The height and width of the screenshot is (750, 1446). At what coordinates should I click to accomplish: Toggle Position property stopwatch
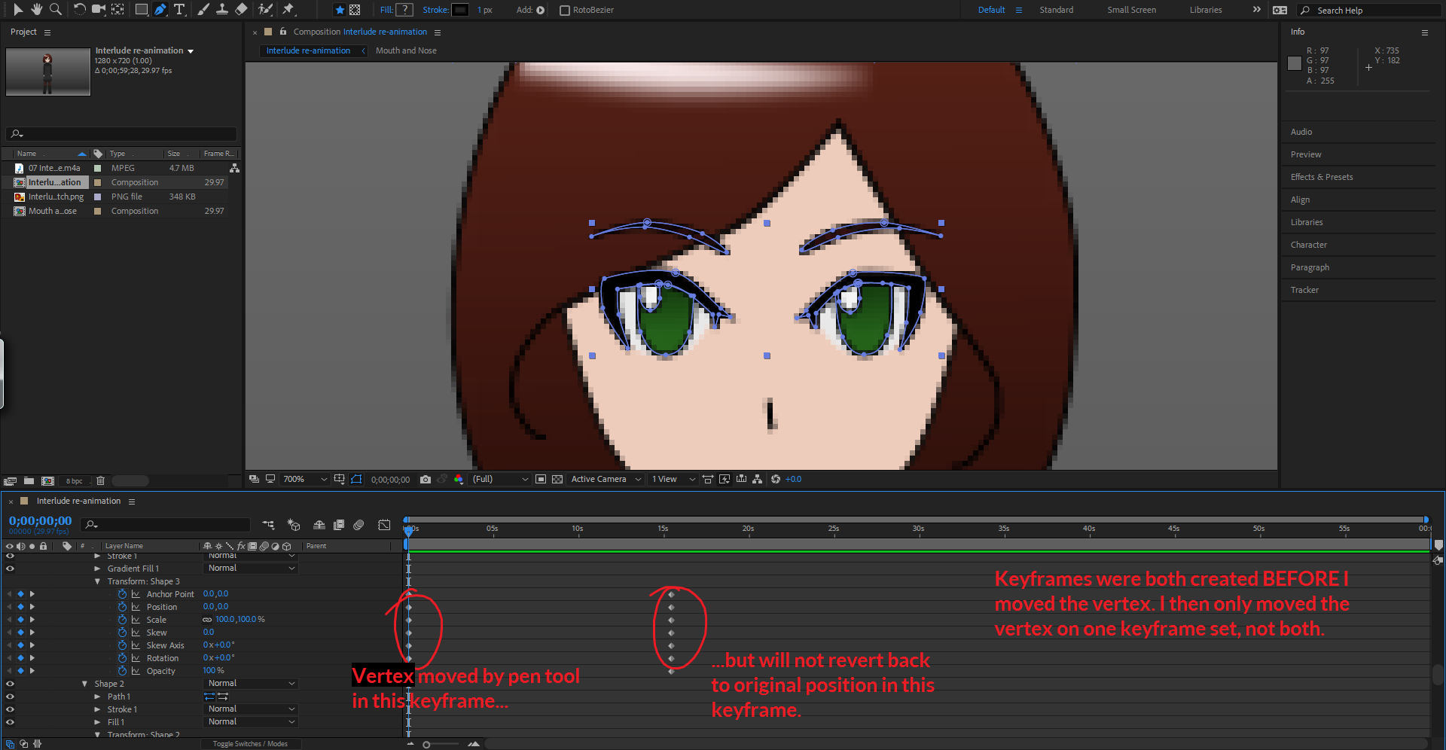(122, 607)
